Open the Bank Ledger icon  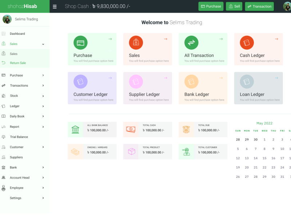point(191,81)
